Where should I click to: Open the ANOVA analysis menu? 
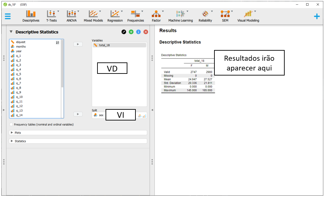[71, 16]
